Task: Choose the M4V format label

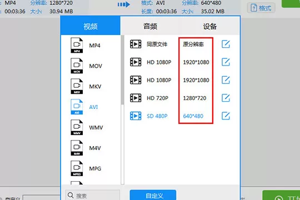Action: click(95, 148)
